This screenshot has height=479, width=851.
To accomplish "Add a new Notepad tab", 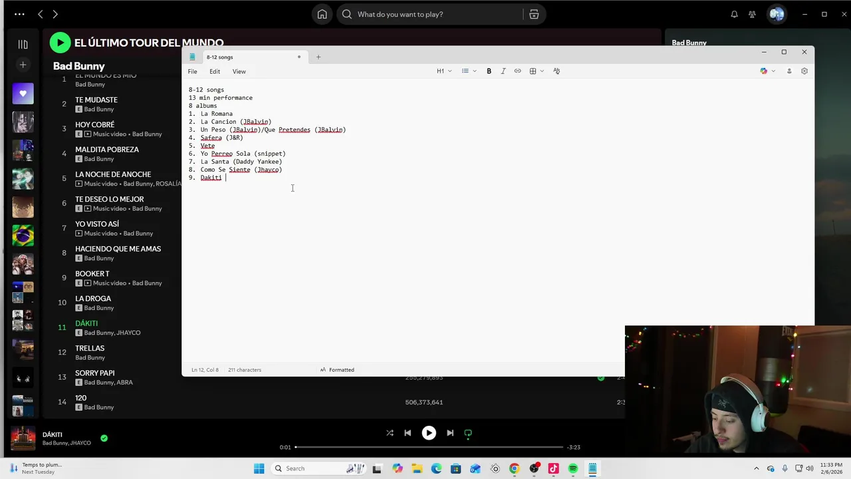I will (x=318, y=57).
